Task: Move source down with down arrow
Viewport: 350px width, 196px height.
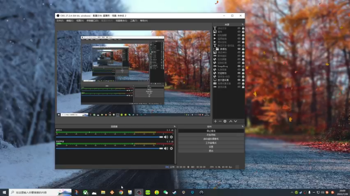Action: (235, 121)
